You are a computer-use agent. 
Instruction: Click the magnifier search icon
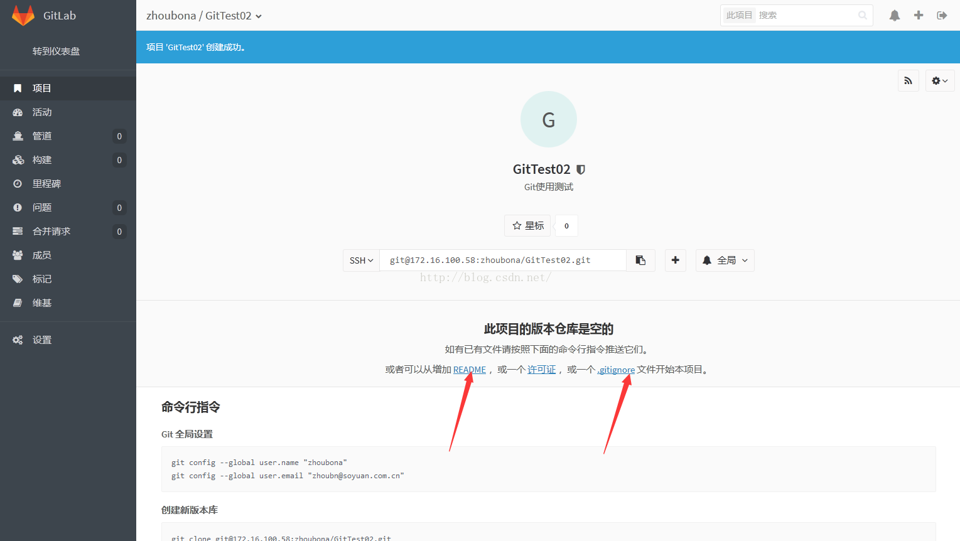863,15
